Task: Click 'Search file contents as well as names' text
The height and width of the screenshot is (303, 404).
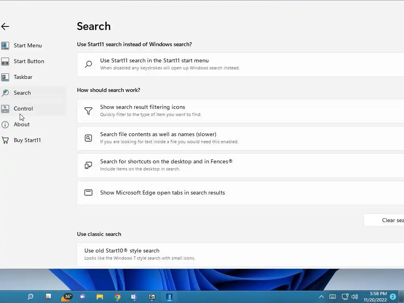Action: point(158,134)
